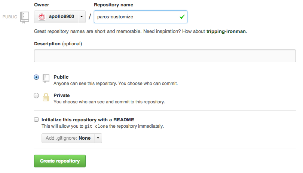The height and width of the screenshot is (173, 303).
Task: Open the Add .gitignore: None dropdown
Action: tap(68, 138)
